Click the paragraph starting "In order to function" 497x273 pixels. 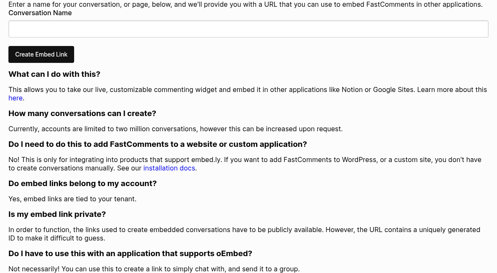pos(244,234)
